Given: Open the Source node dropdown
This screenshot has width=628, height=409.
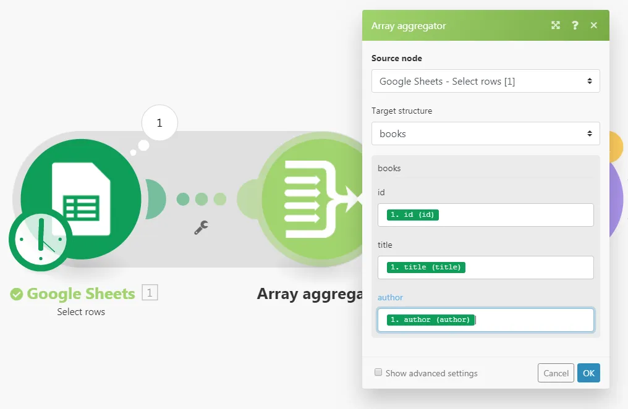Looking at the screenshot, I should tap(485, 81).
